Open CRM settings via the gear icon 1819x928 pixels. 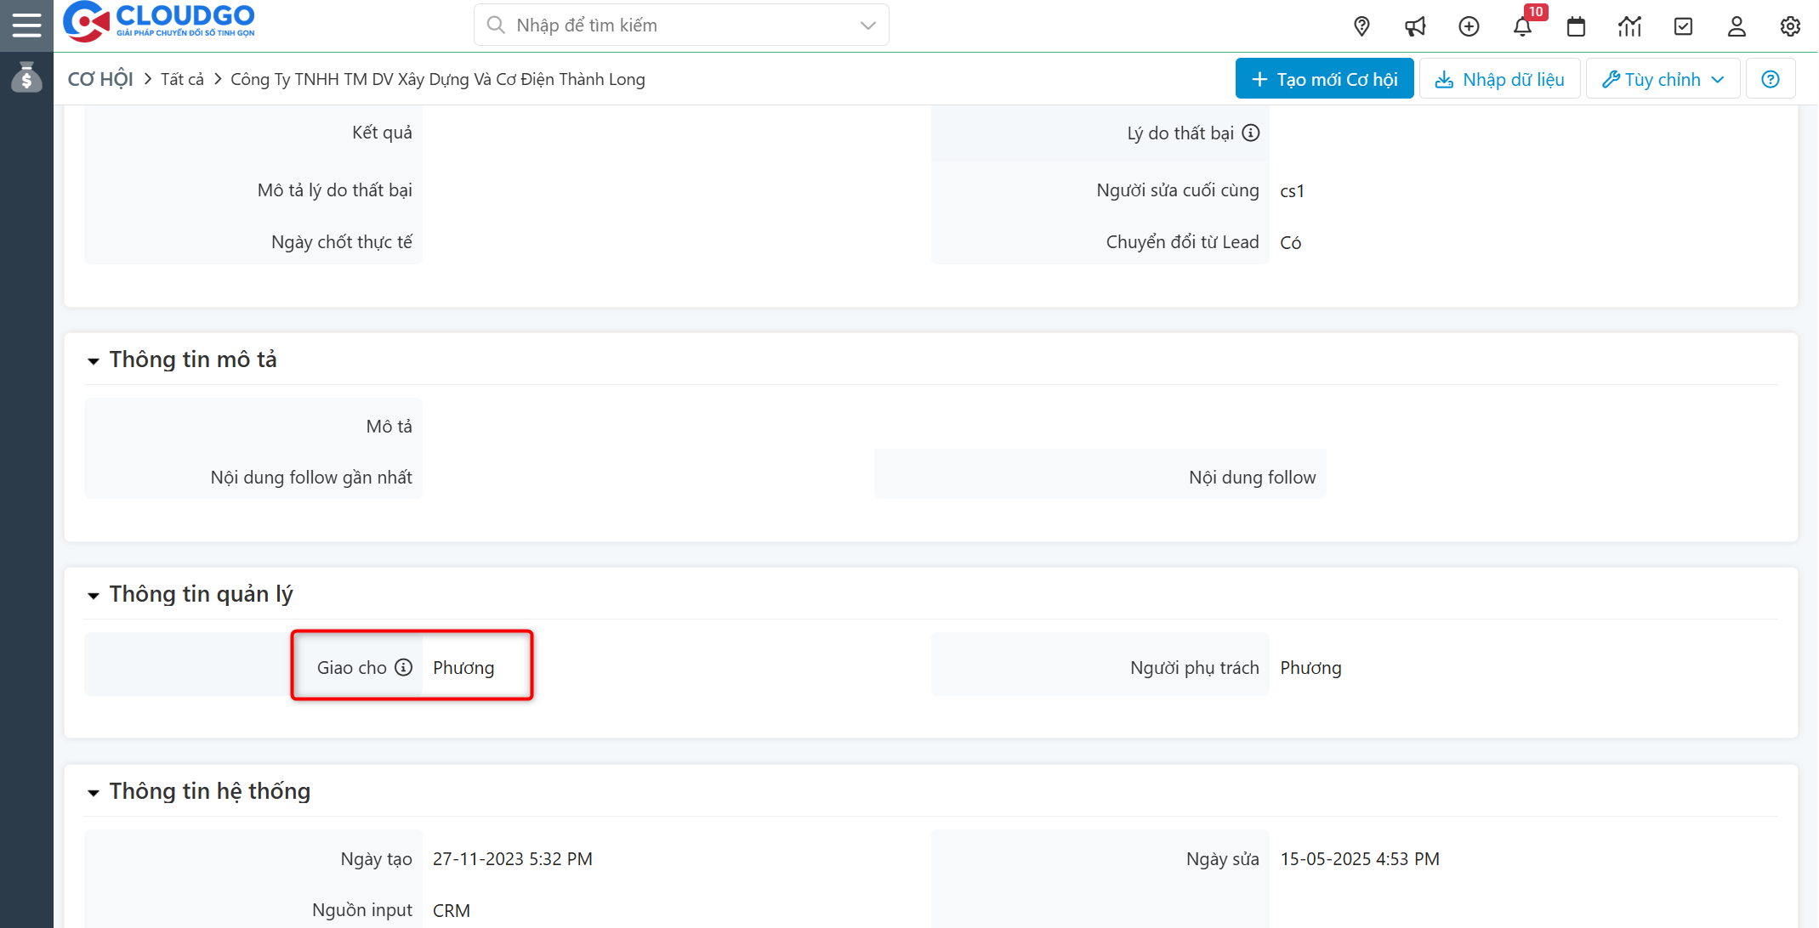click(1790, 26)
